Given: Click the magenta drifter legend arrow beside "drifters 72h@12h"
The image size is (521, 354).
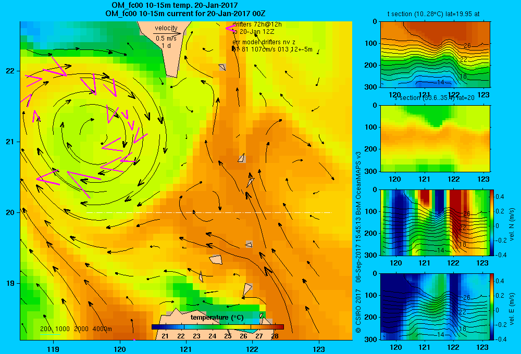Looking at the screenshot, I should tap(230, 28).
